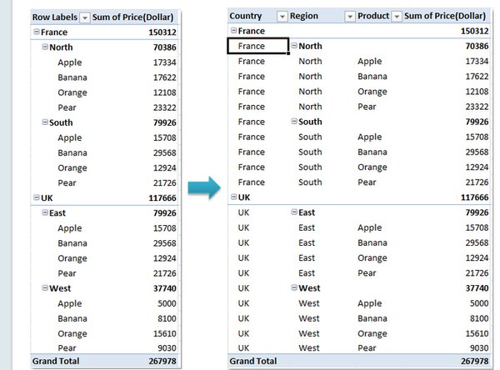Open the Product column filter dropdown
This screenshot has width=500, height=370.
point(397,17)
